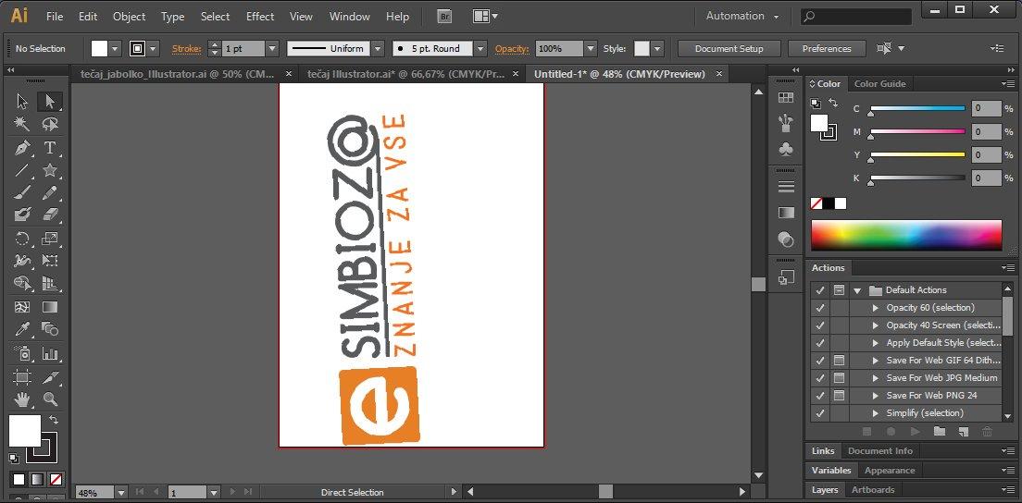Activate the Hand tool
Image resolution: width=1022 pixels, height=503 pixels.
coord(22,399)
